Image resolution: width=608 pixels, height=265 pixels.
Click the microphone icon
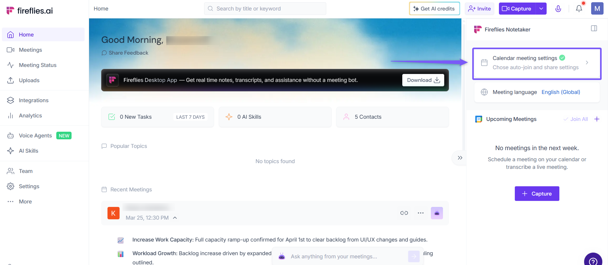pos(558,9)
